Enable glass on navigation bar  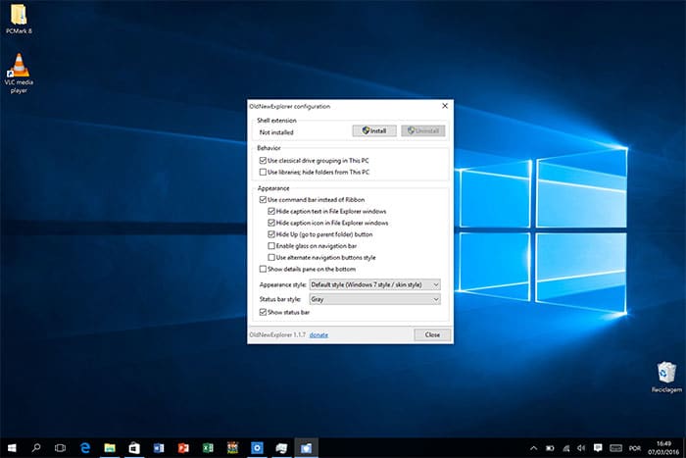point(272,246)
